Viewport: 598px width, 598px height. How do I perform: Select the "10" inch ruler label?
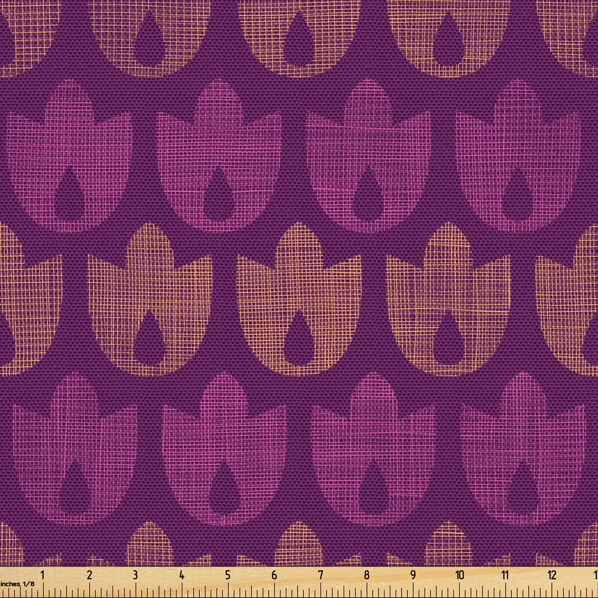tap(460, 575)
